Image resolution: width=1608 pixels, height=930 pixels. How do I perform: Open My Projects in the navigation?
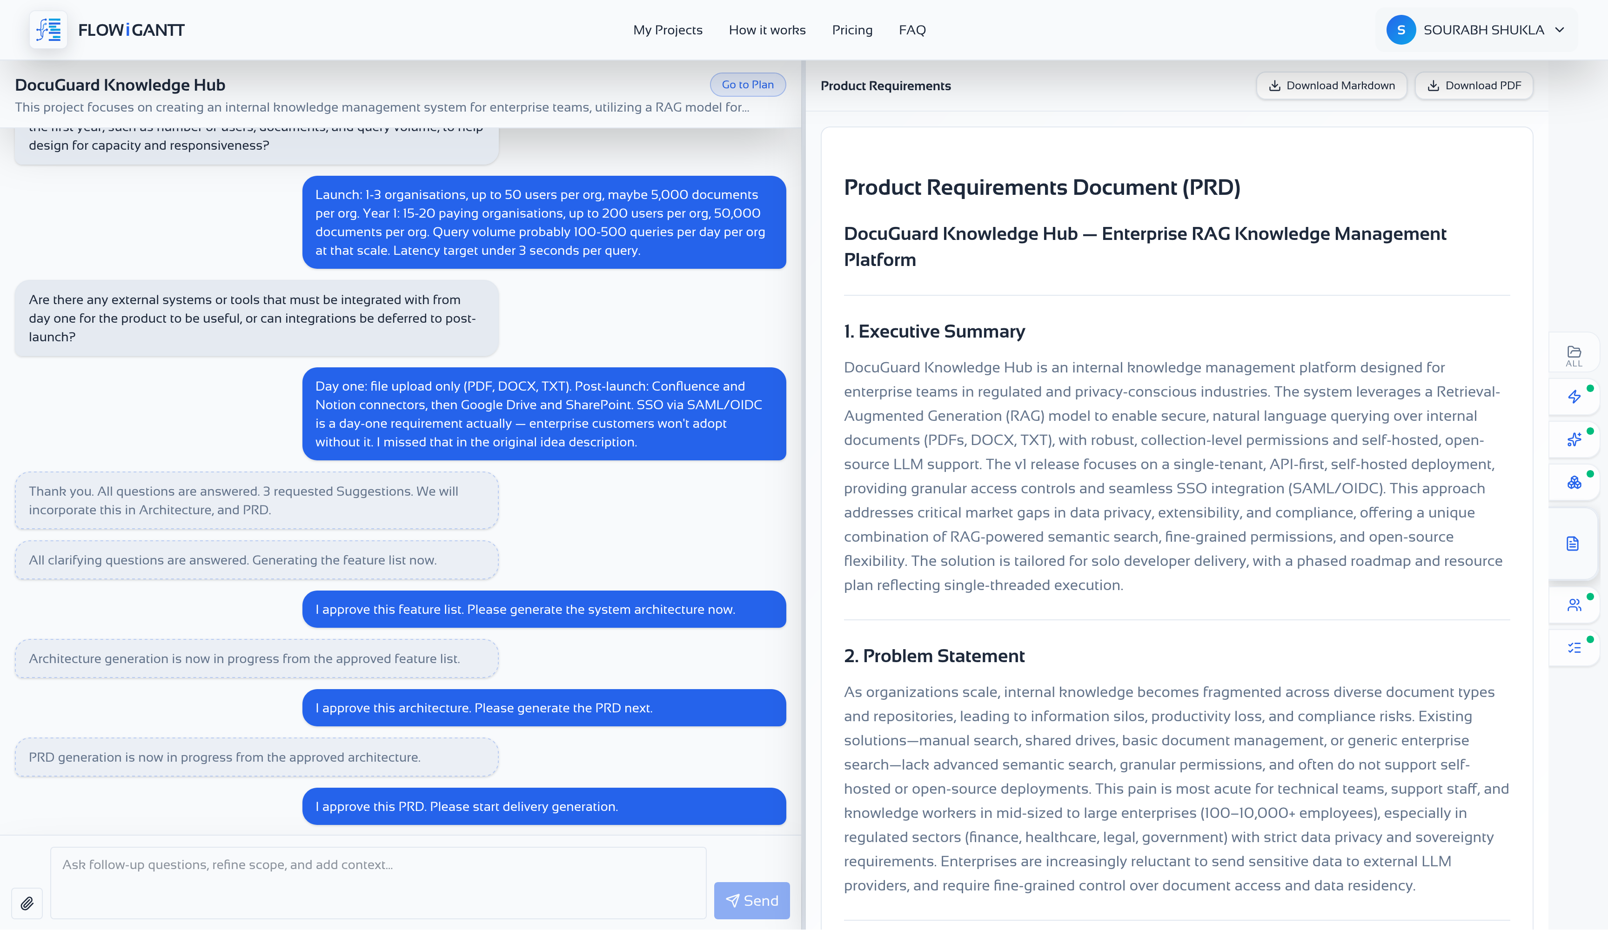click(668, 30)
